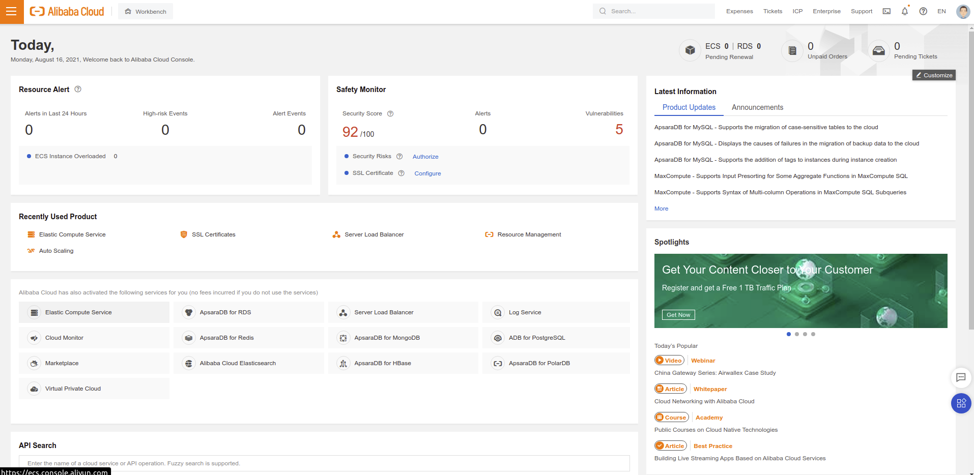The image size is (974, 475).
Task: Select the fourth spotlight carousel dot
Action: click(813, 334)
